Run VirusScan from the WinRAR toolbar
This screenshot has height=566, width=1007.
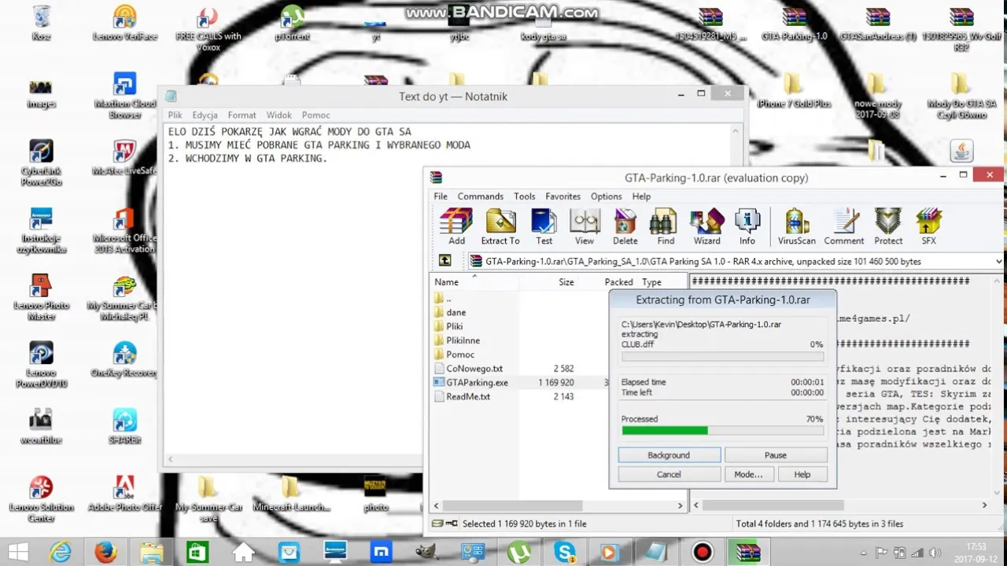[x=797, y=227]
